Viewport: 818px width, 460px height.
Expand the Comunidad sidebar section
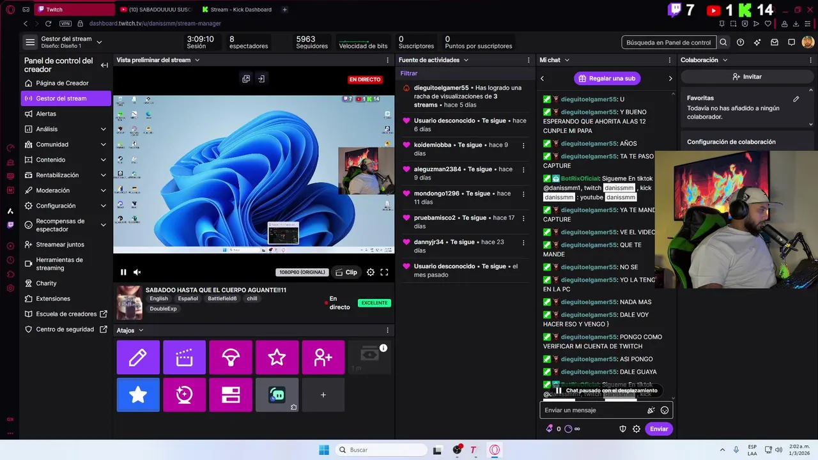tap(104, 144)
